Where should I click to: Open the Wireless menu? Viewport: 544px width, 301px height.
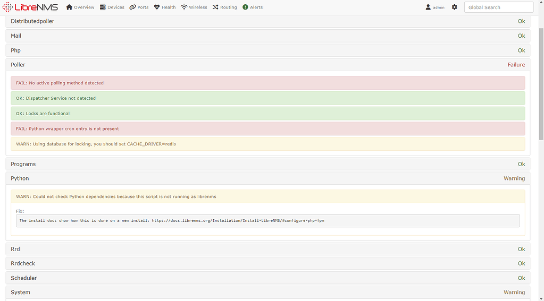pos(194,7)
